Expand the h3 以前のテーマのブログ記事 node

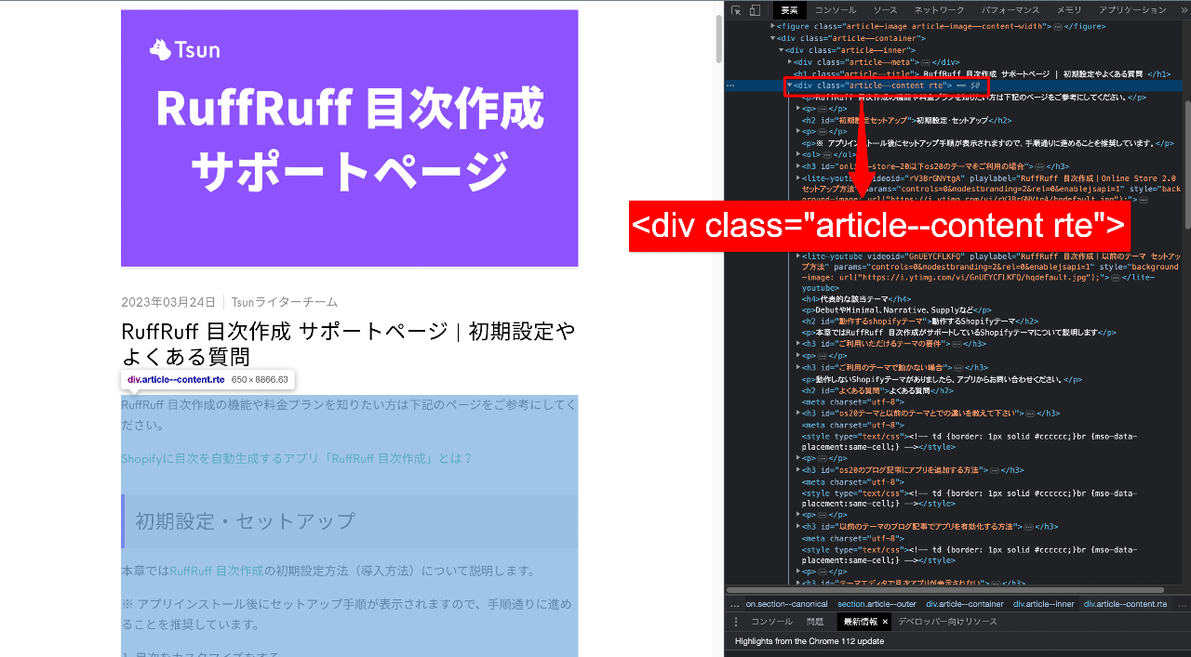click(x=798, y=526)
